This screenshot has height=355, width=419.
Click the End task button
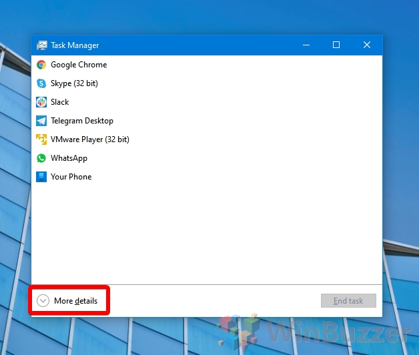[348, 301]
